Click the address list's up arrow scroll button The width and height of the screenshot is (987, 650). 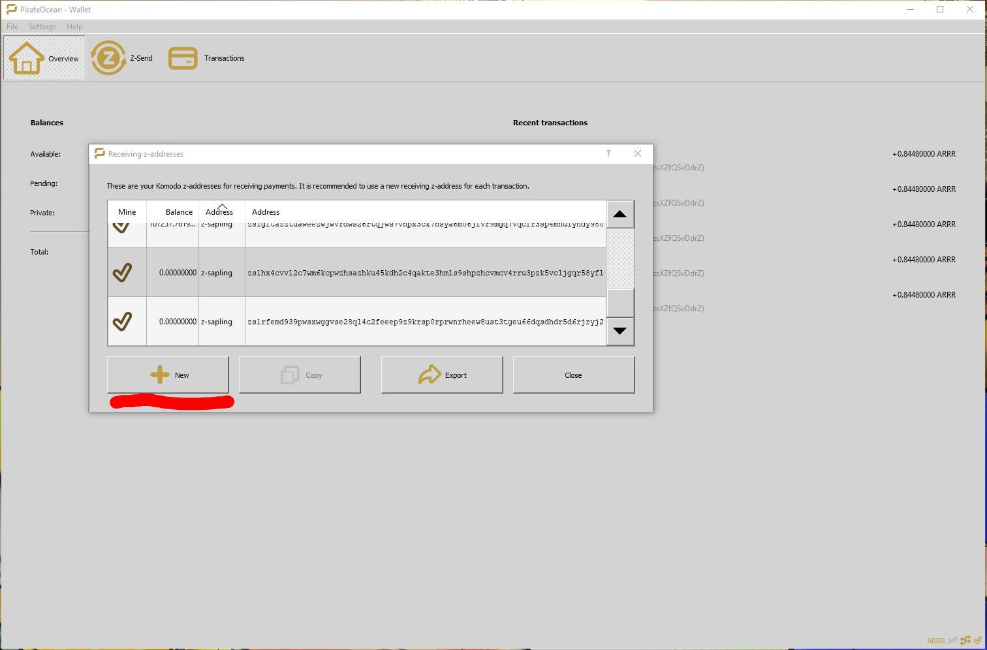(x=620, y=214)
